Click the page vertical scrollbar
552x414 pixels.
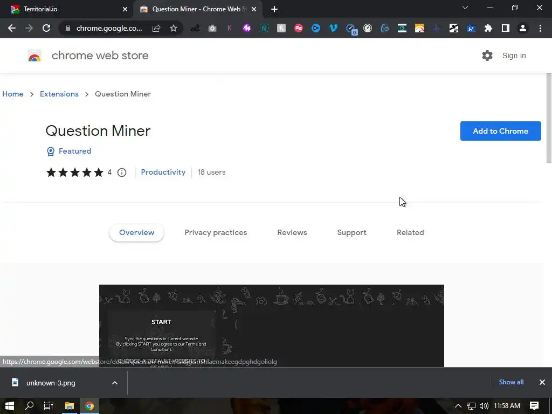click(x=548, y=118)
